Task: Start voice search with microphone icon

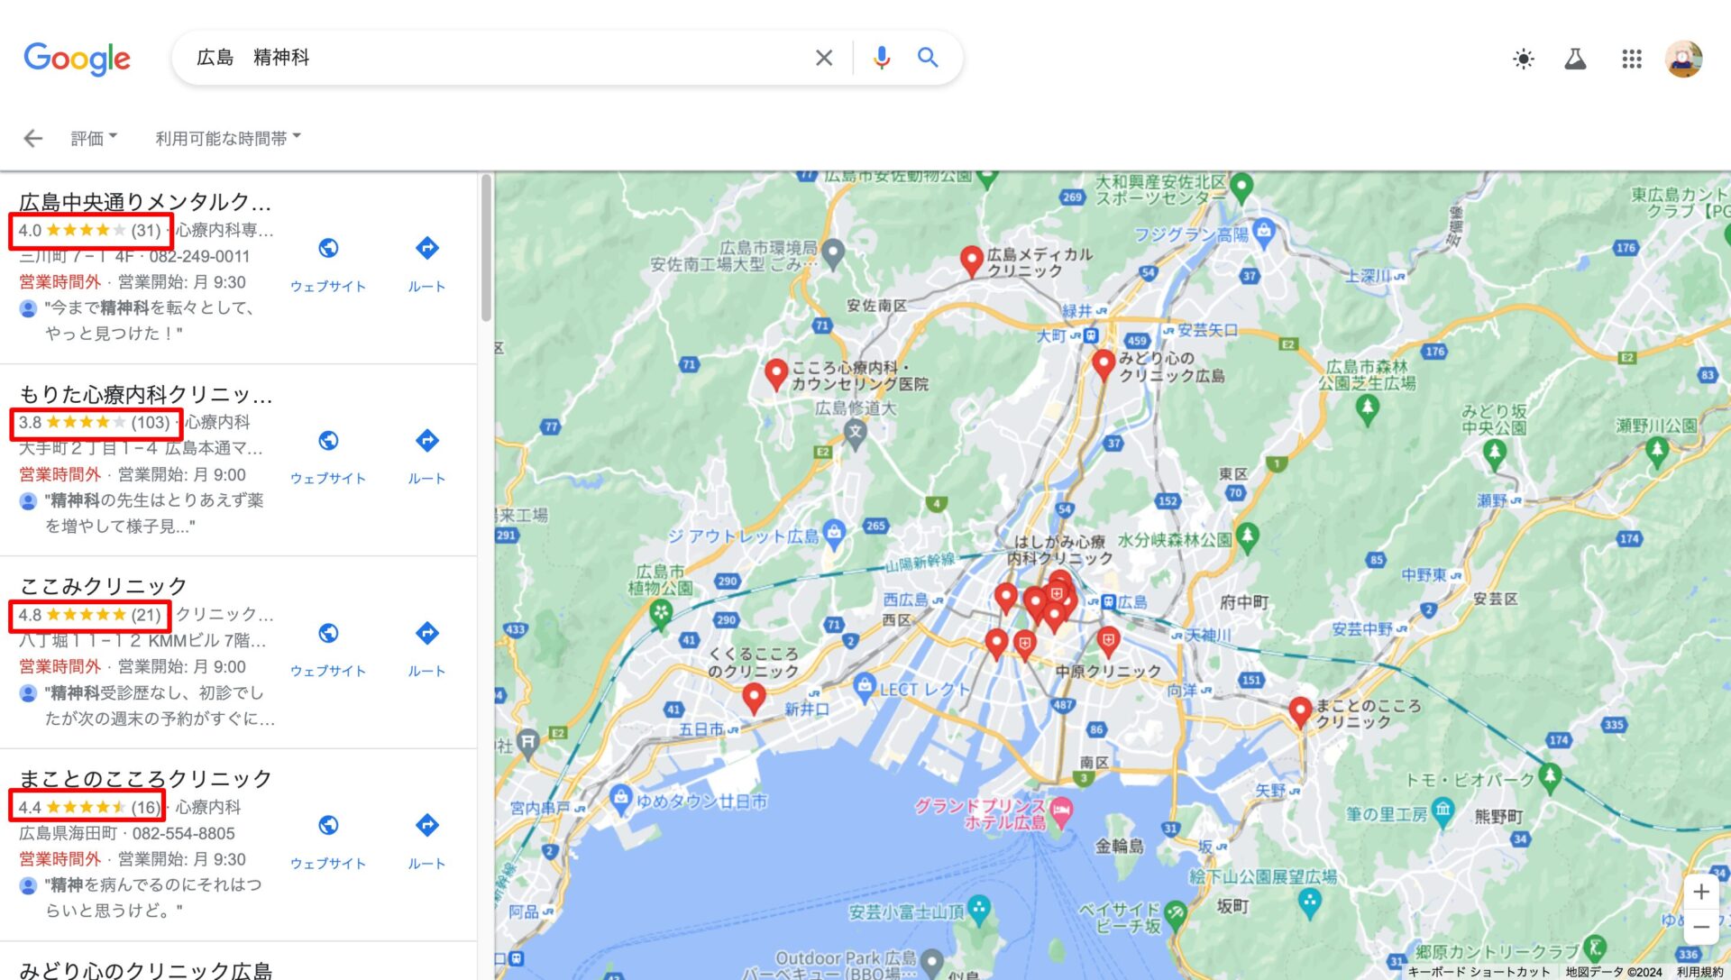Action: [x=881, y=58]
